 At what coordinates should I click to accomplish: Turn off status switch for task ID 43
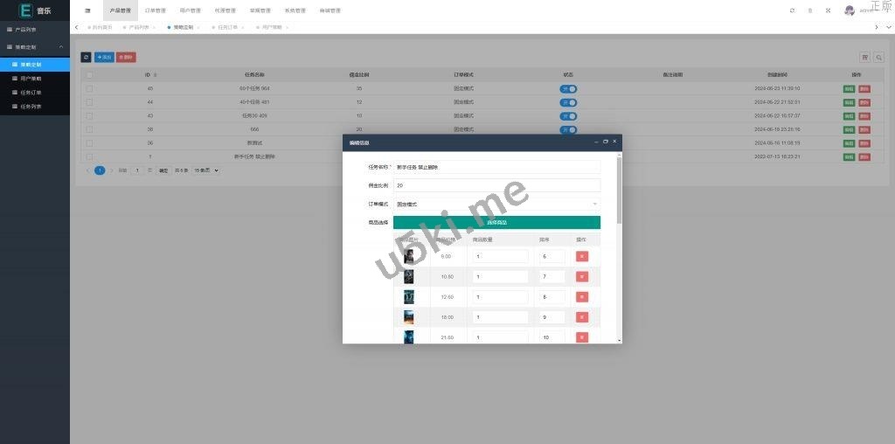(x=568, y=115)
